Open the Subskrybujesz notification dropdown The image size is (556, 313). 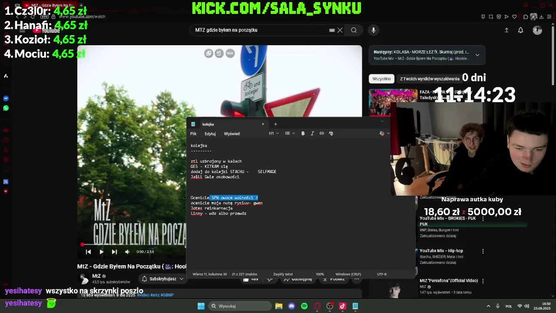(x=163, y=279)
